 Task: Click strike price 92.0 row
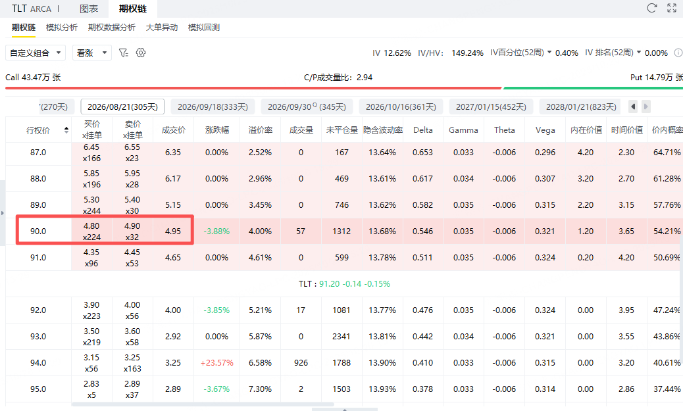(x=343, y=310)
